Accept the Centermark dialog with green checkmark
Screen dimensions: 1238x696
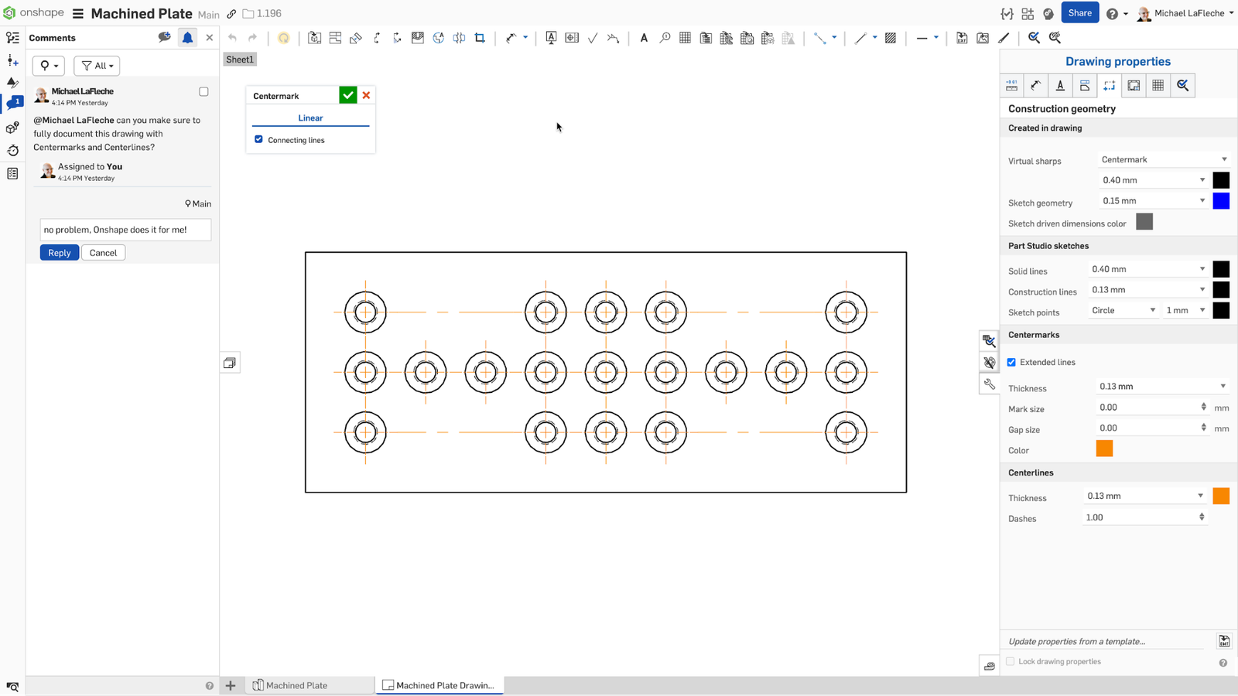pos(348,95)
